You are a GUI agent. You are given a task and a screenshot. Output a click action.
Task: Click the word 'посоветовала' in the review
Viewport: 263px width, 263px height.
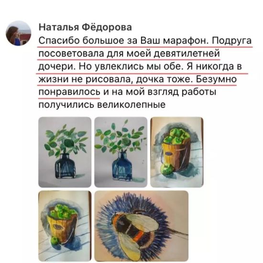click(71, 54)
